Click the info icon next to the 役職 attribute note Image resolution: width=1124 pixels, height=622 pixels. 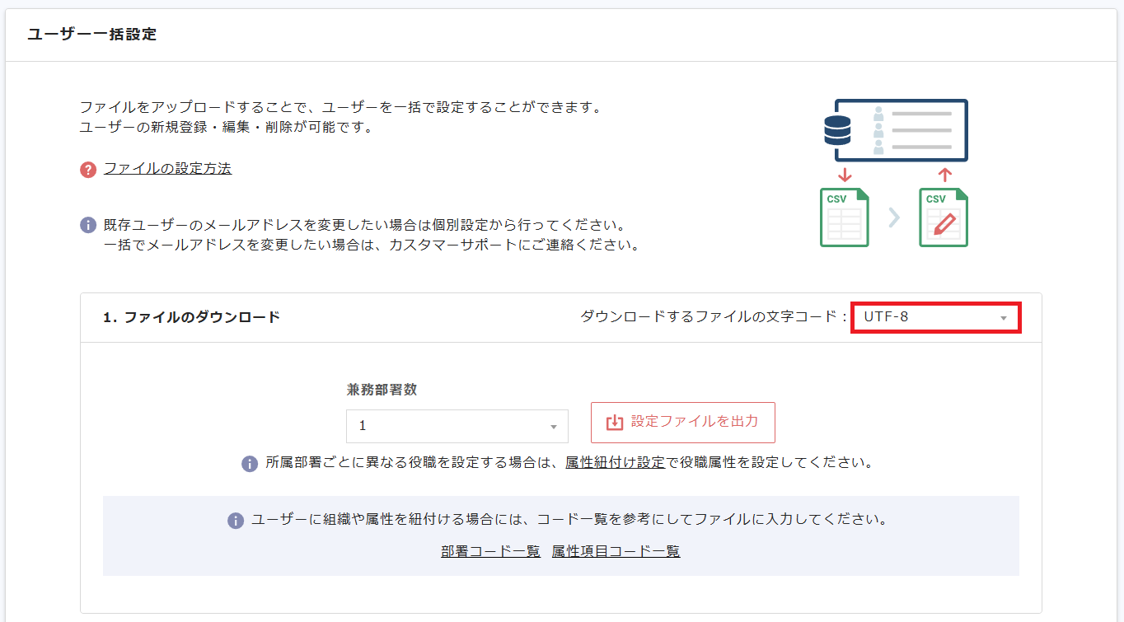pyautogui.click(x=250, y=463)
